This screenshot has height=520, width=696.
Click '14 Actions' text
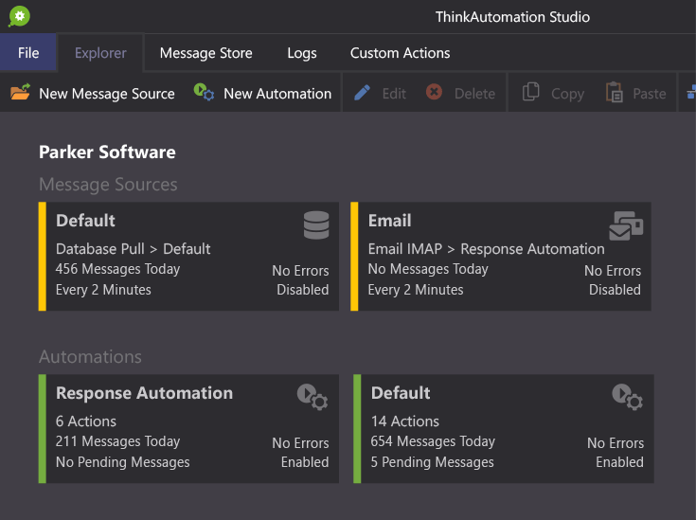[x=405, y=421]
